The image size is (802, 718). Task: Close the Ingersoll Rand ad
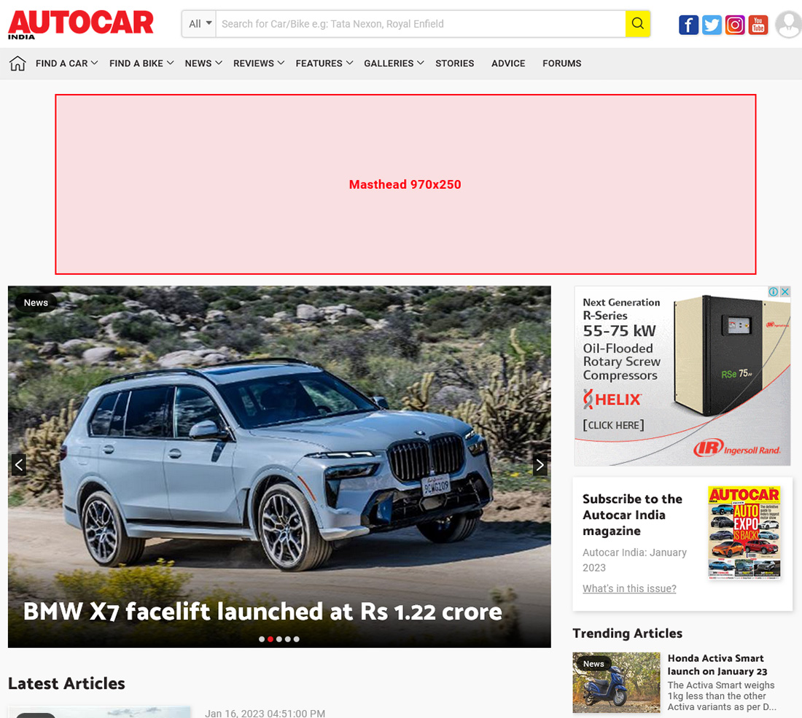785,292
